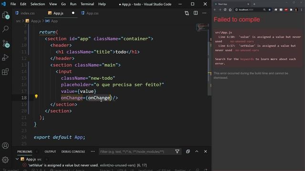Open Chrome profile avatar
The width and height of the screenshot is (305, 171).
[x=296, y=9]
